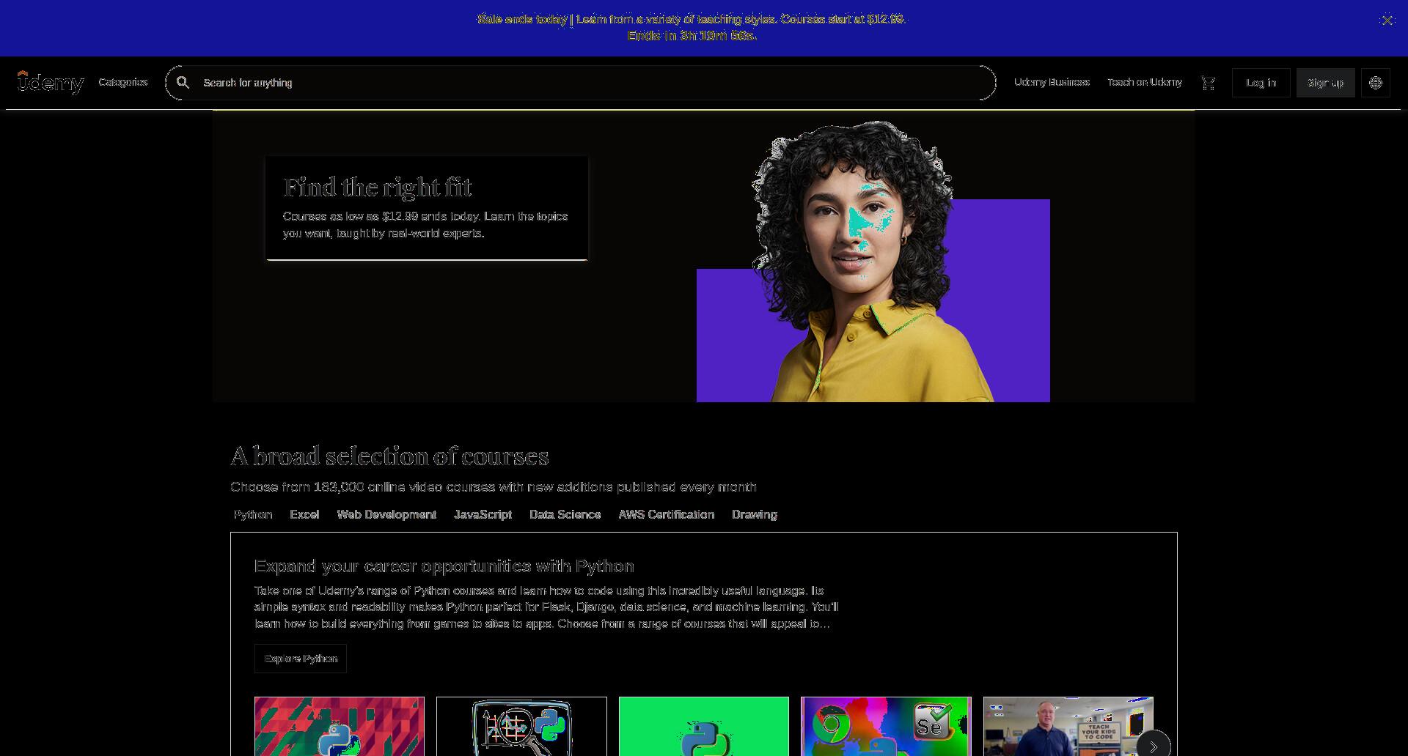This screenshot has width=1408, height=756.
Task: Open the green Python logo course thumbnail
Action: point(704,727)
